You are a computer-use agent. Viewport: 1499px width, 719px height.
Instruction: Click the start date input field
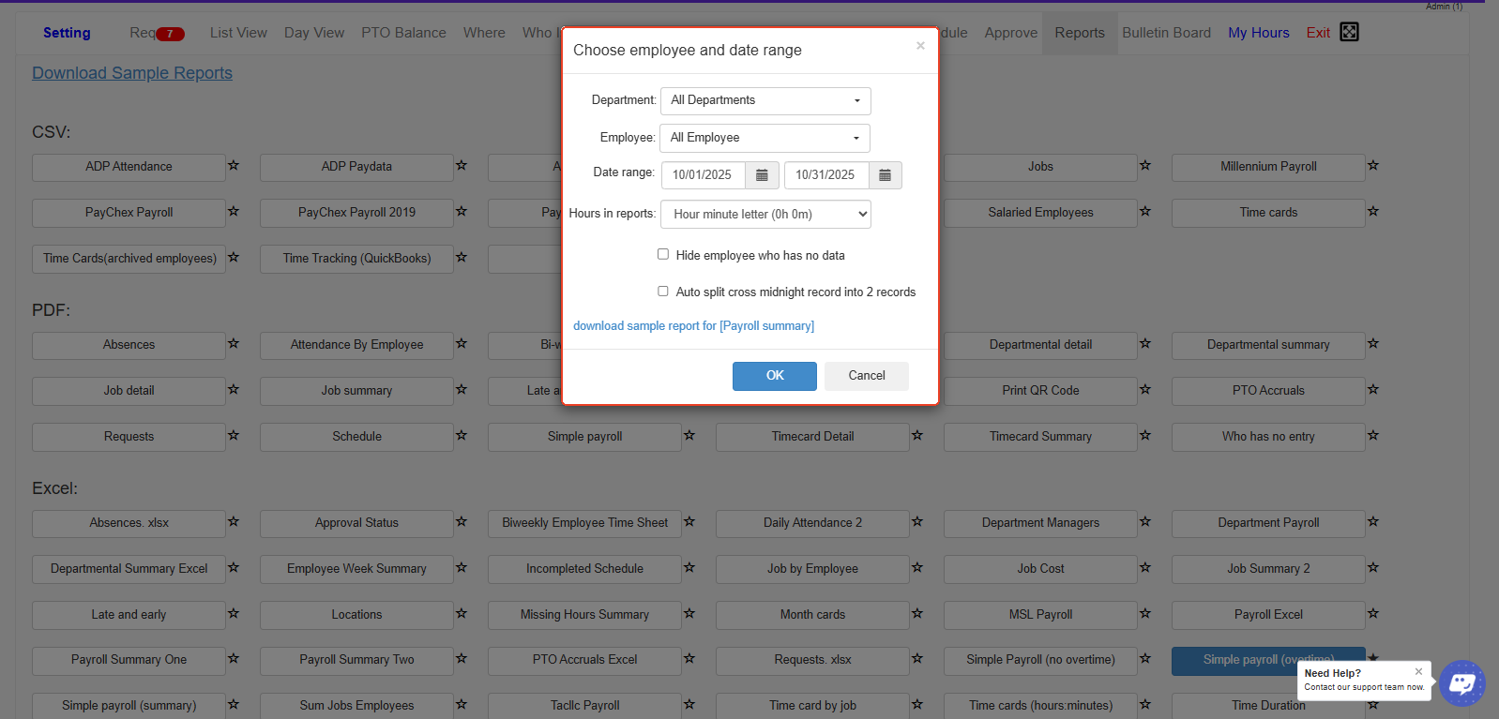704,175
